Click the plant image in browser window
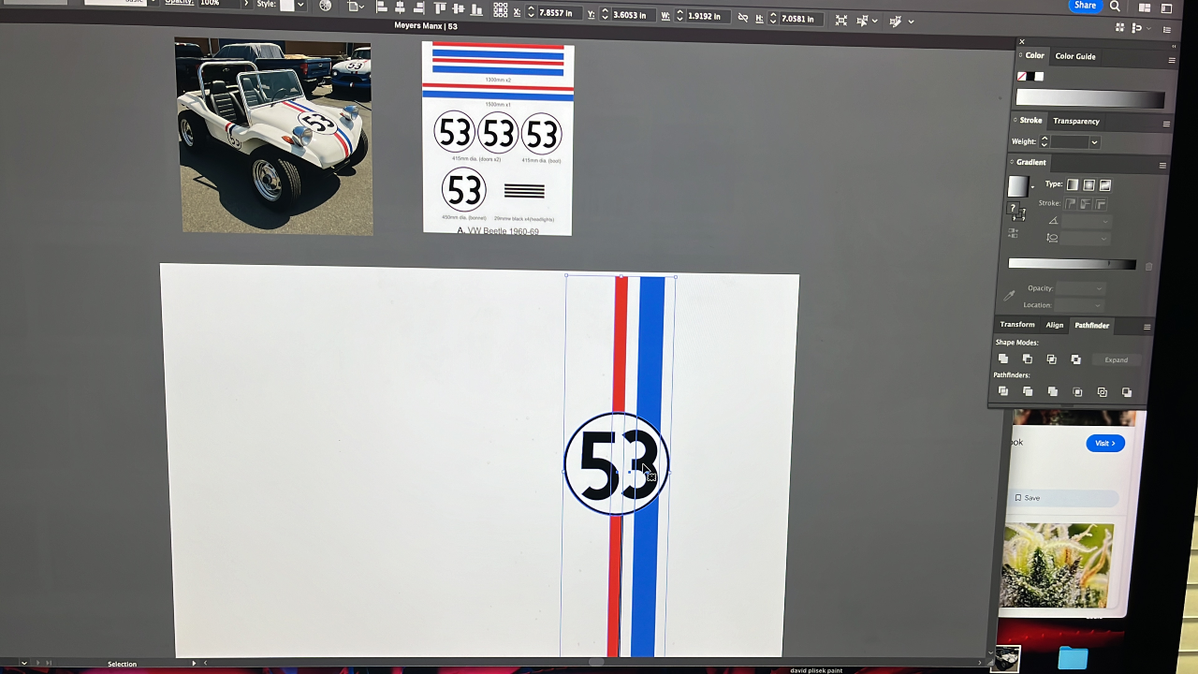The width and height of the screenshot is (1198, 674). (x=1058, y=565)
